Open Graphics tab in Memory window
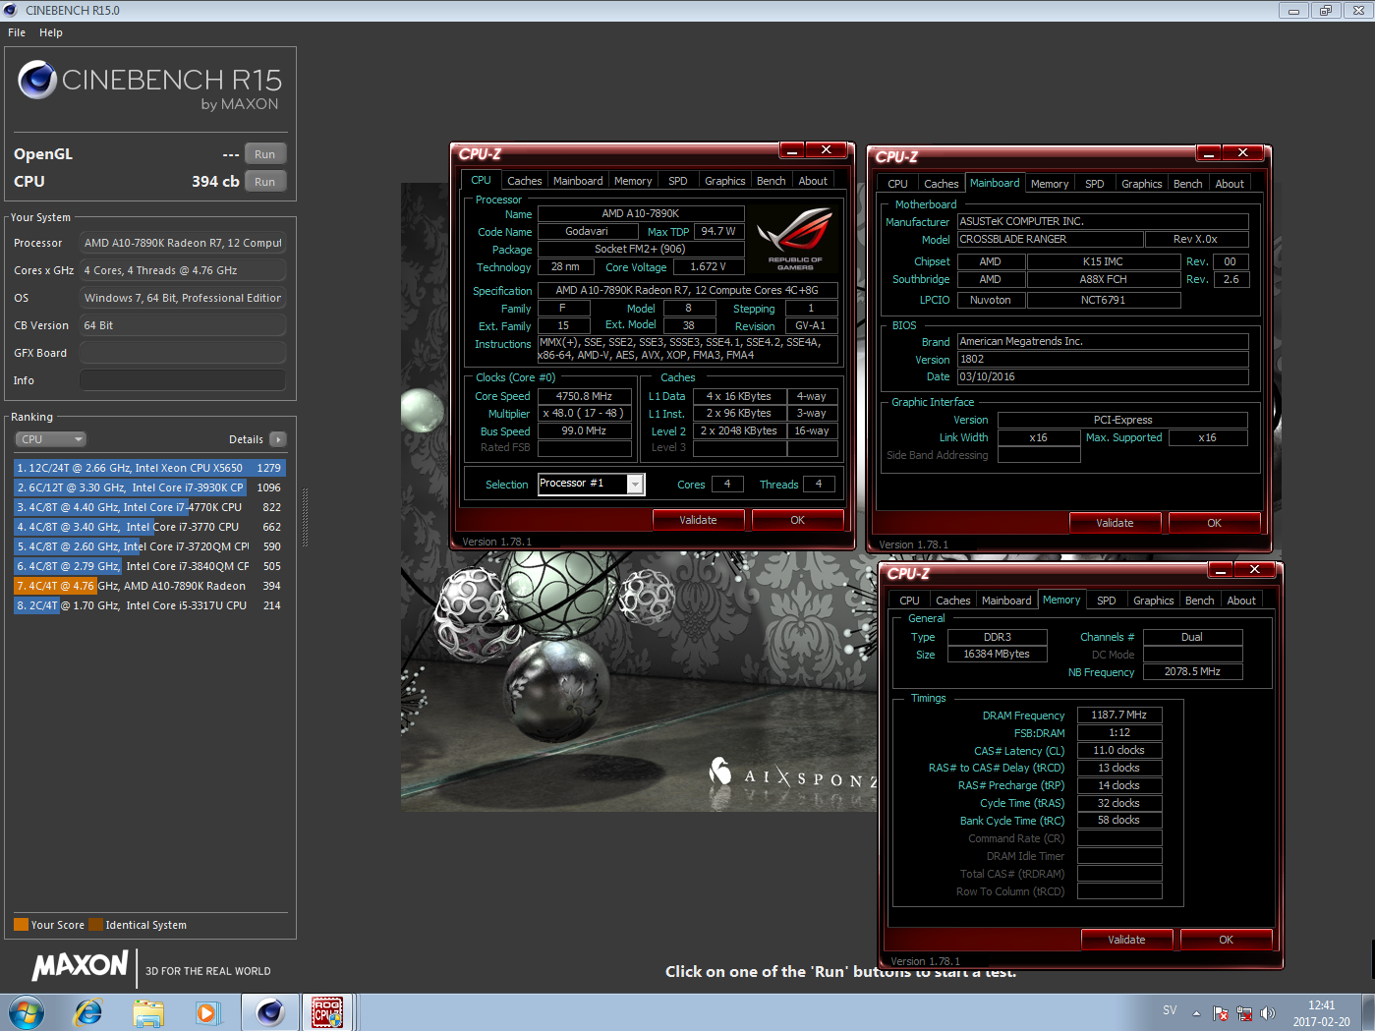The image size is (1375, 1031). (1153, 601)
